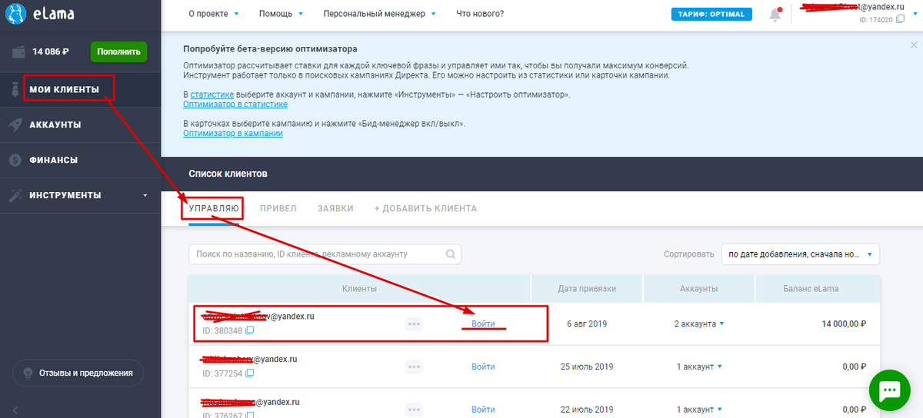The width and height of the screenshot is (923, 418).
Task: Open Оптимизатор в кампании link
Action: click(x=233, y=134)
